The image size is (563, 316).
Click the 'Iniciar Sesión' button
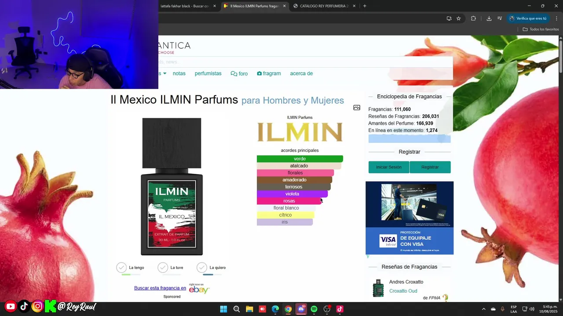pos(389,167)
